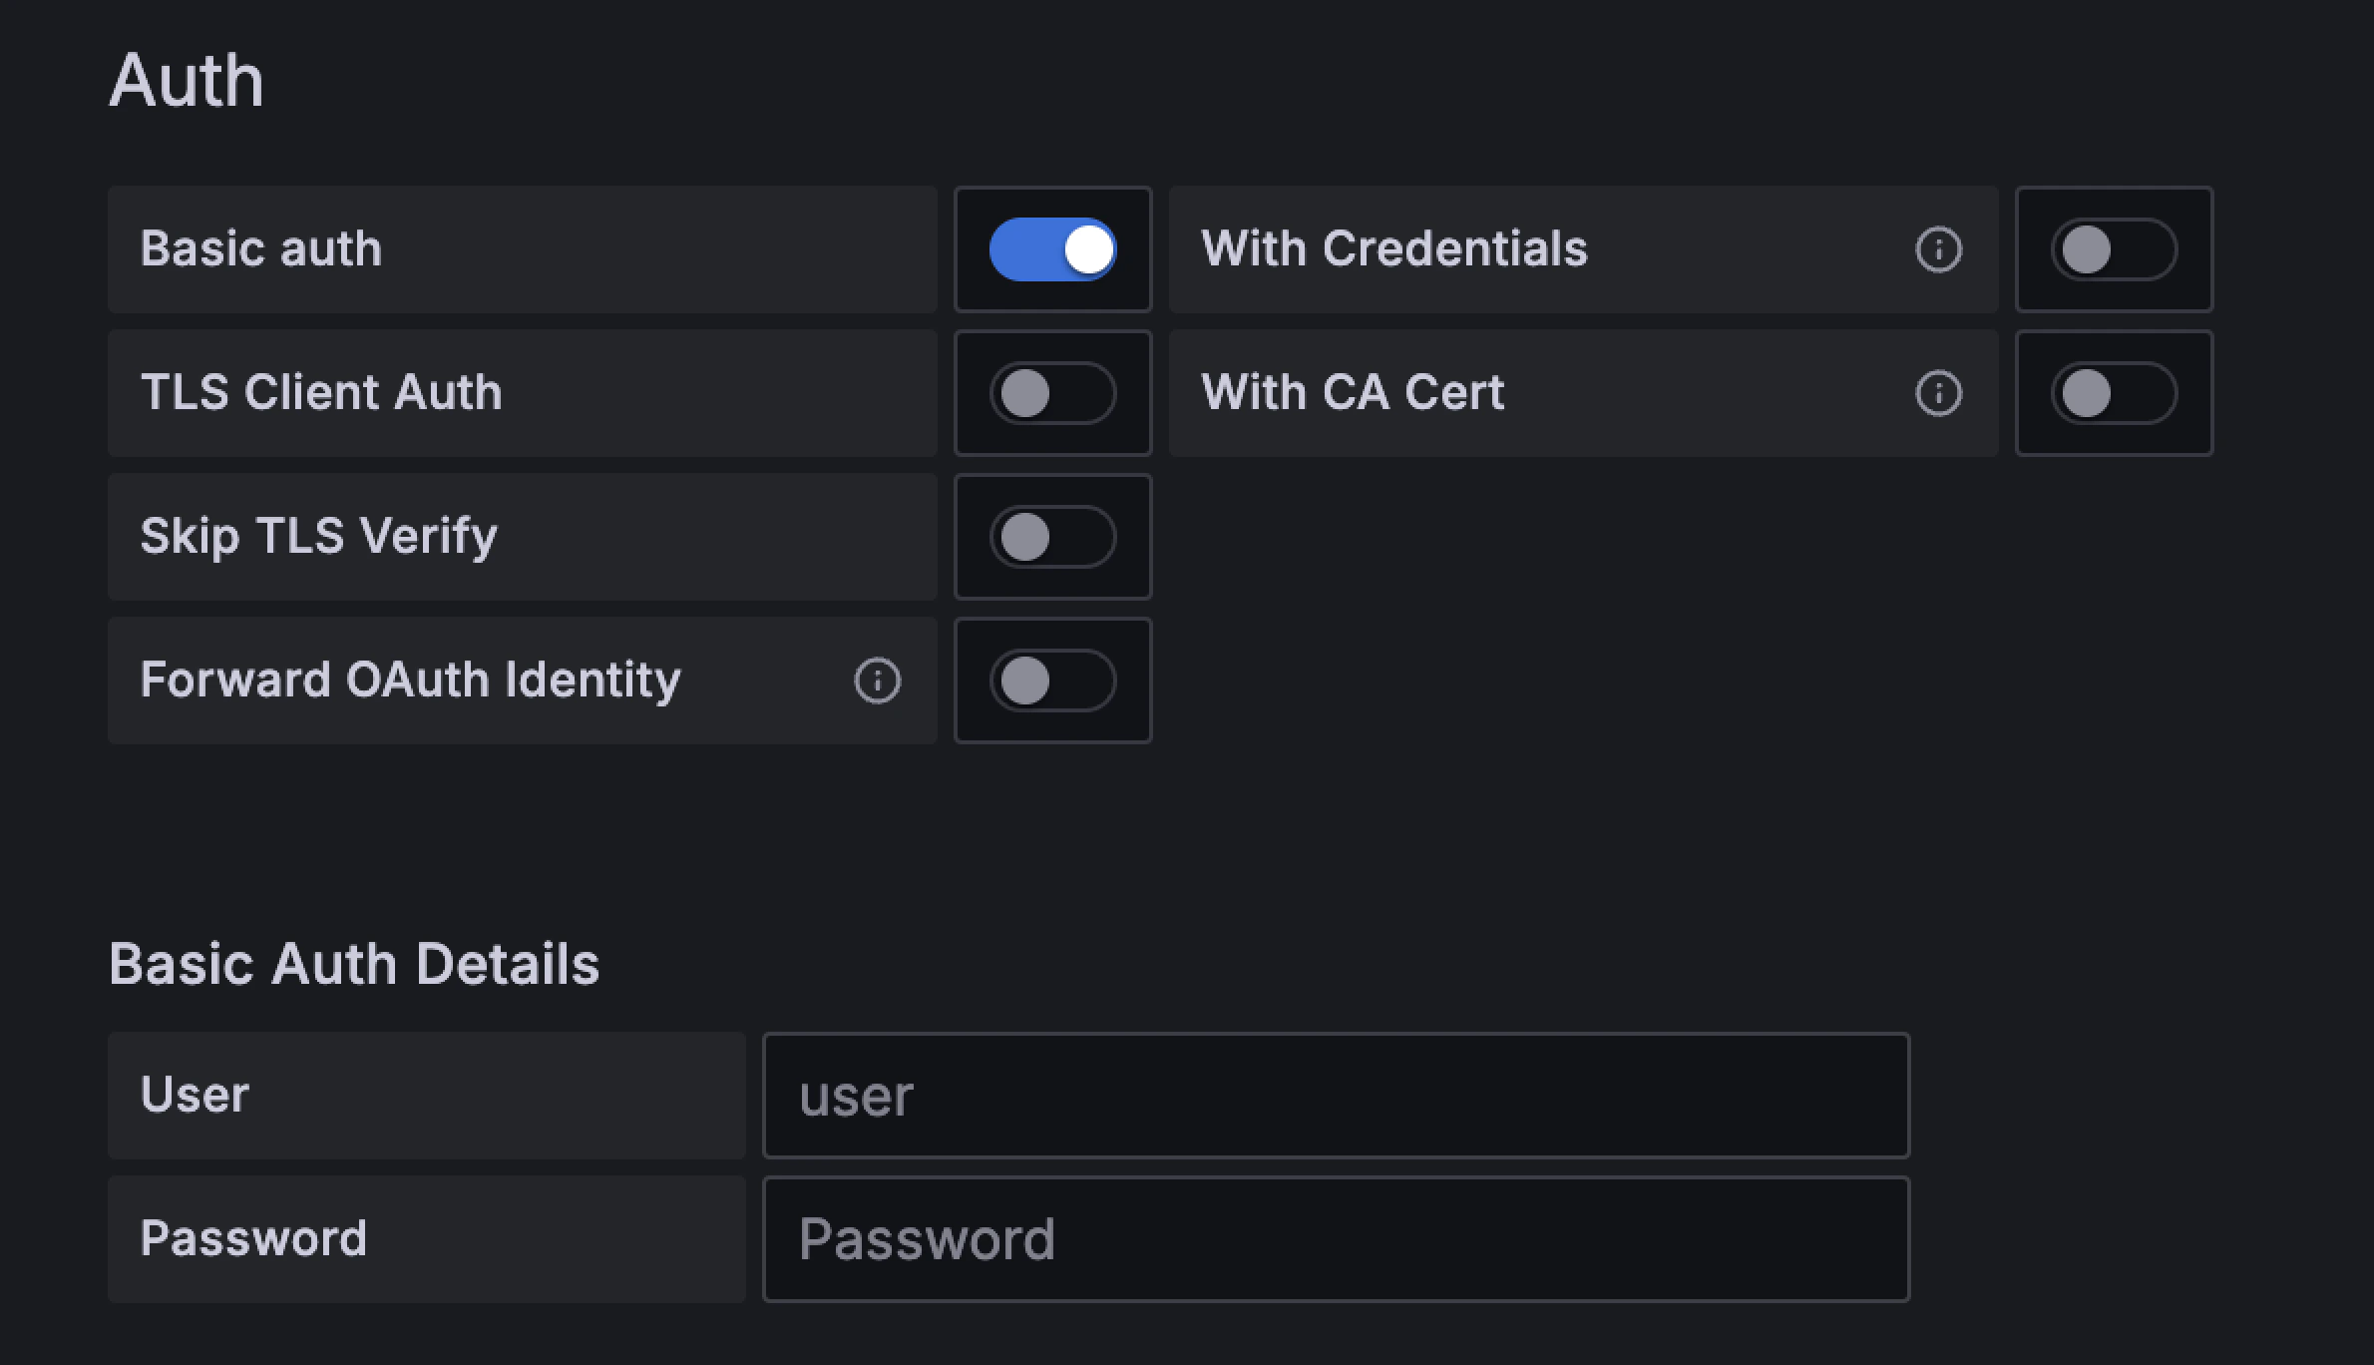Screen dimensions: 2374x1365
Task: Click the With CA Cert label
Action: (1352, 392)
